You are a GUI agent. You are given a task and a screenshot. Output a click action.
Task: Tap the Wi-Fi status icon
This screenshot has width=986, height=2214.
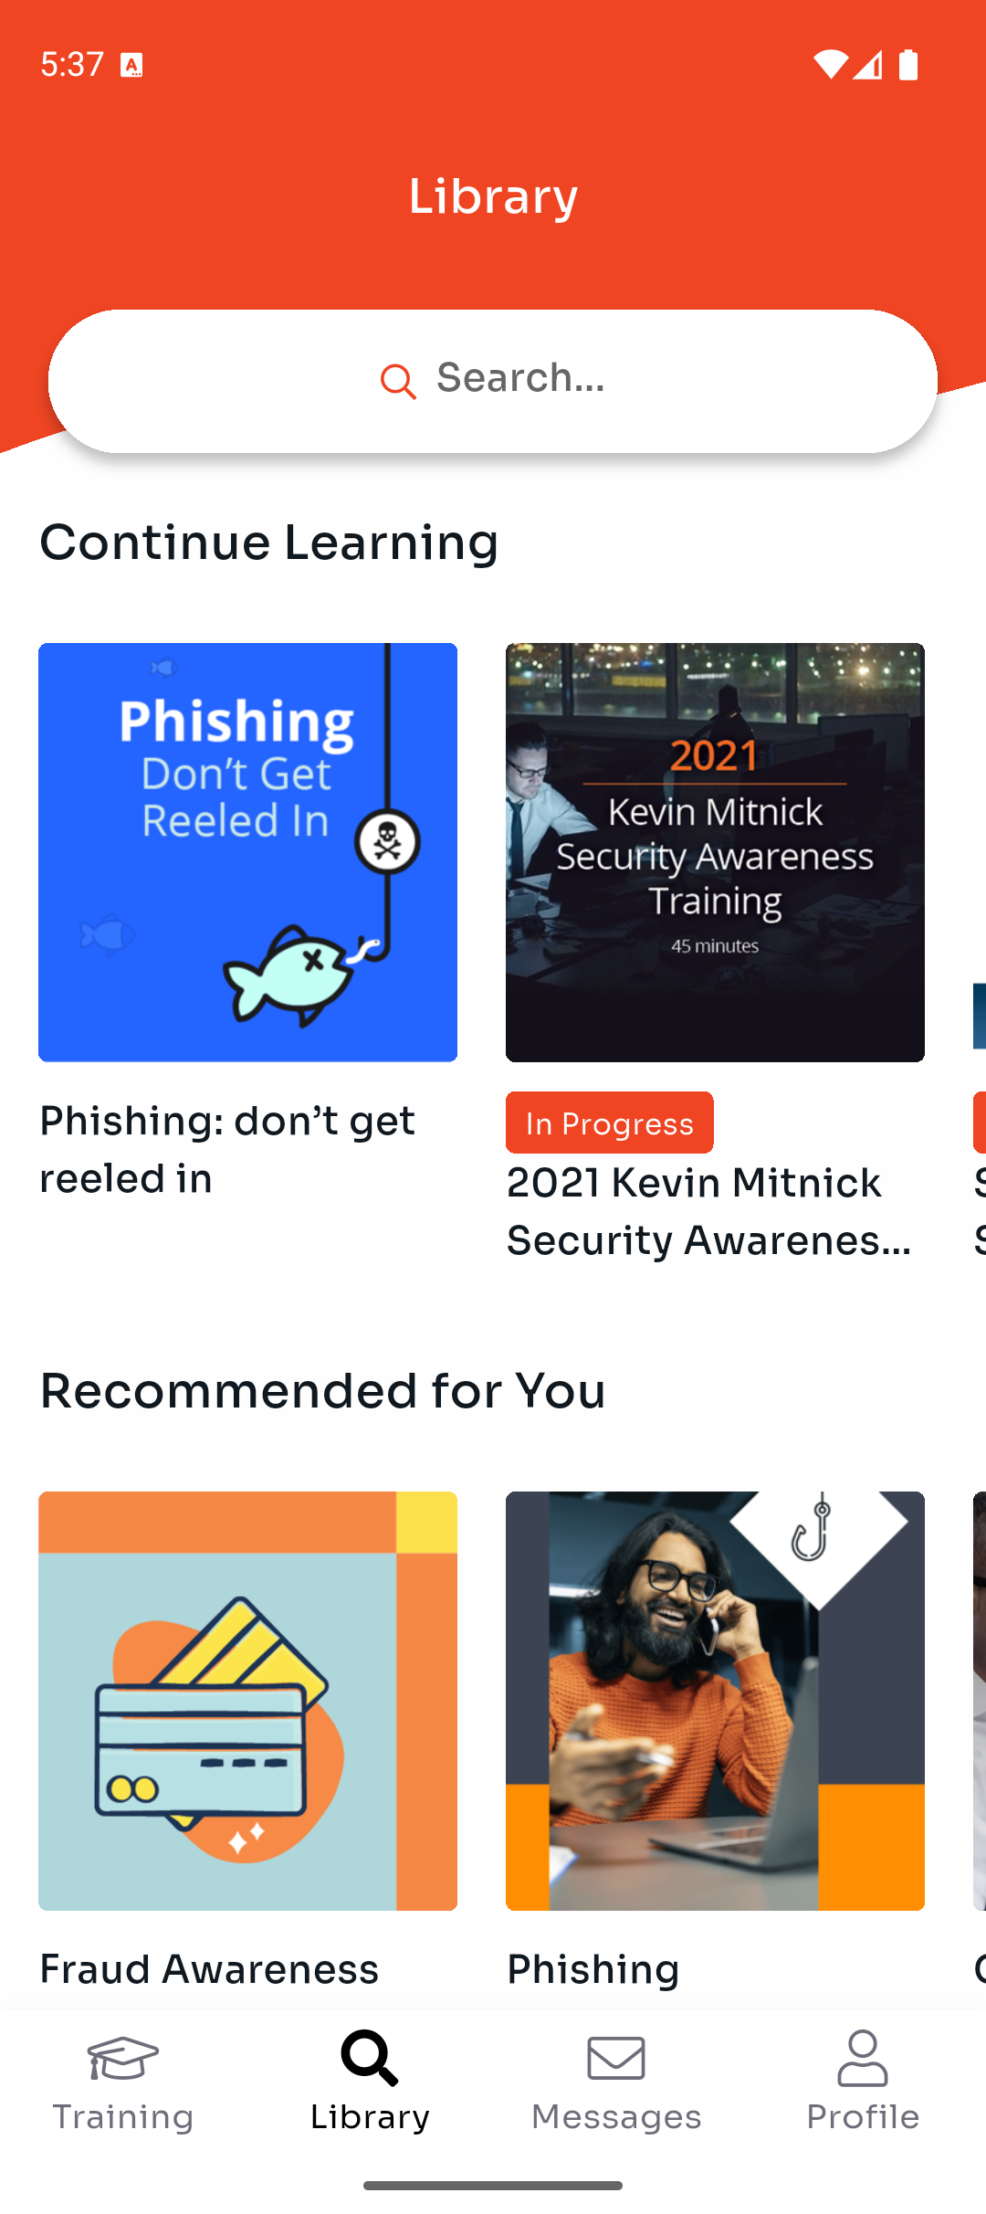831,65
